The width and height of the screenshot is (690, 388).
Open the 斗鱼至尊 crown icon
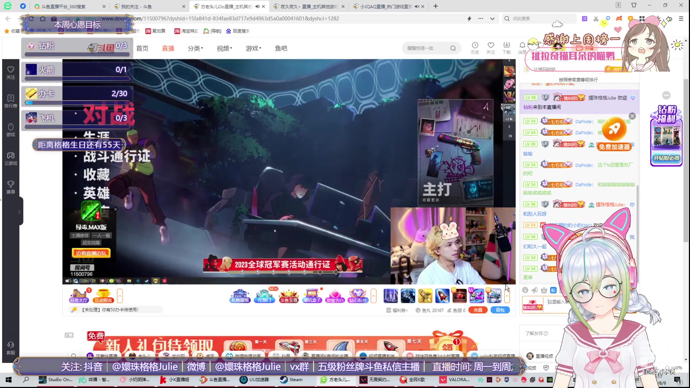[289, 296]
